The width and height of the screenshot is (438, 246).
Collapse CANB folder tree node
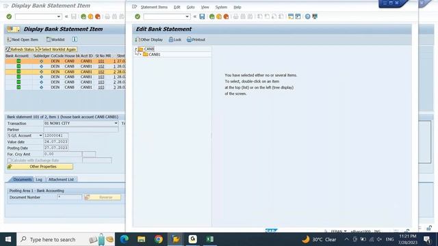(x=136, y=49)
